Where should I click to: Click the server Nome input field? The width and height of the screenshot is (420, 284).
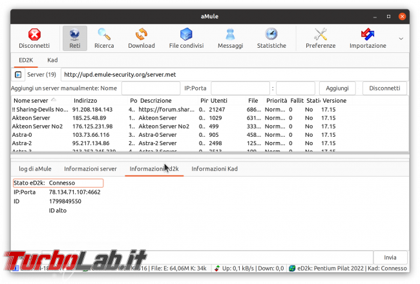pos(151,88)
